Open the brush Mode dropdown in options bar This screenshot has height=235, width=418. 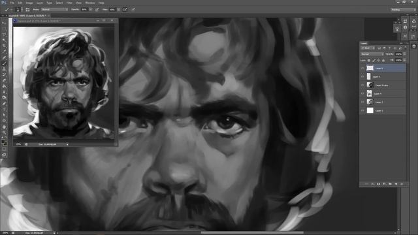[55, 10]
